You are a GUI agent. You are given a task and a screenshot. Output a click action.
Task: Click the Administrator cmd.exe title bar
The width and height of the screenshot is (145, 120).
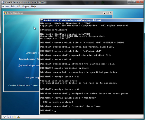click(x=92, y=20)
